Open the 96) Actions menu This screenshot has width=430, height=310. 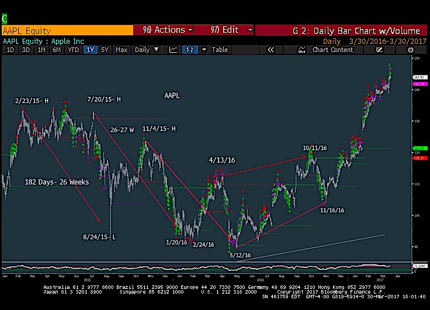pos(164,30)
